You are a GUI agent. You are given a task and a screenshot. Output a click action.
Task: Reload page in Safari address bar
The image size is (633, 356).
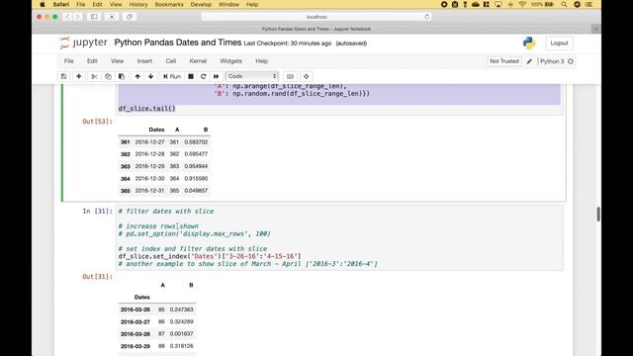(426, 17)
